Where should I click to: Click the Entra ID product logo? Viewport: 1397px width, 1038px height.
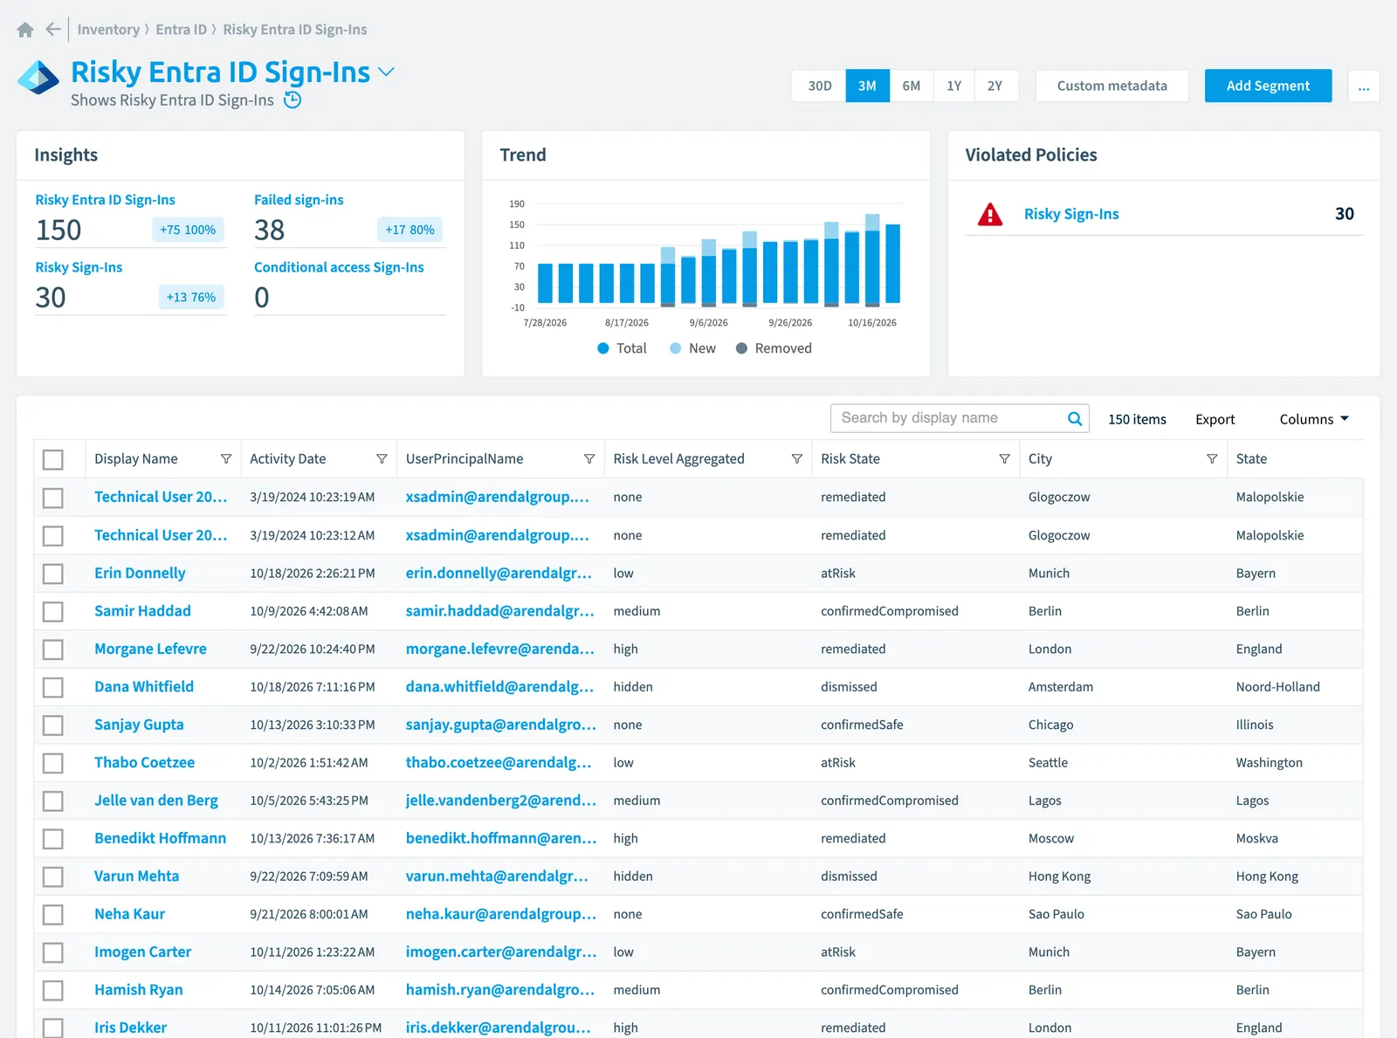point(38,79)
